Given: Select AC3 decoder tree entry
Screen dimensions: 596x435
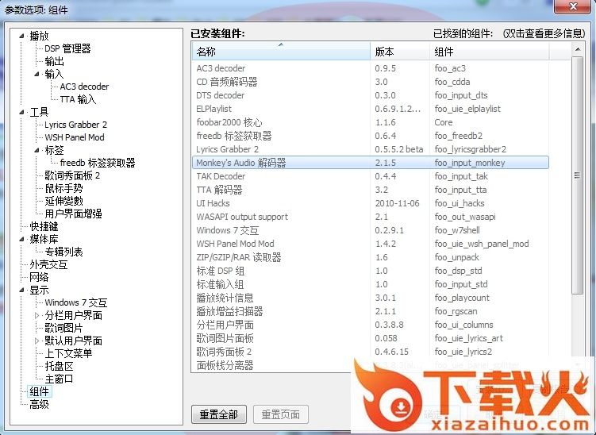Looking at the screenshot, I should coord(84,87).
